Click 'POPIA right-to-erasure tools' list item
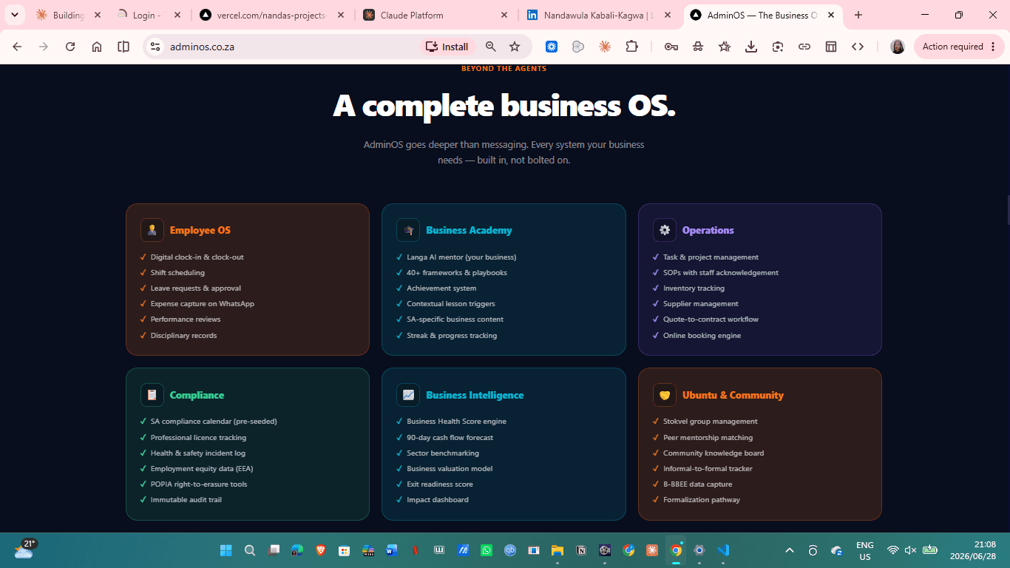The height and width of the screenshot is (568, 1010). pos(199,484)
